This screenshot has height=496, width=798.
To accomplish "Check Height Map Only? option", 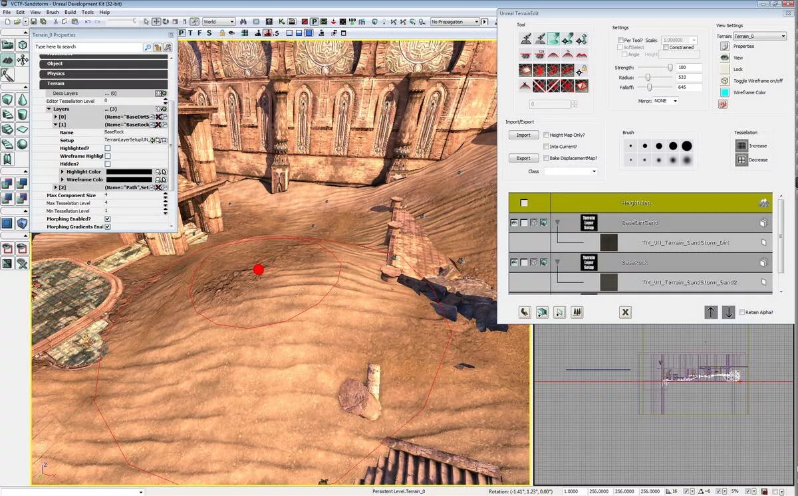I will click(x=546, y=135).
